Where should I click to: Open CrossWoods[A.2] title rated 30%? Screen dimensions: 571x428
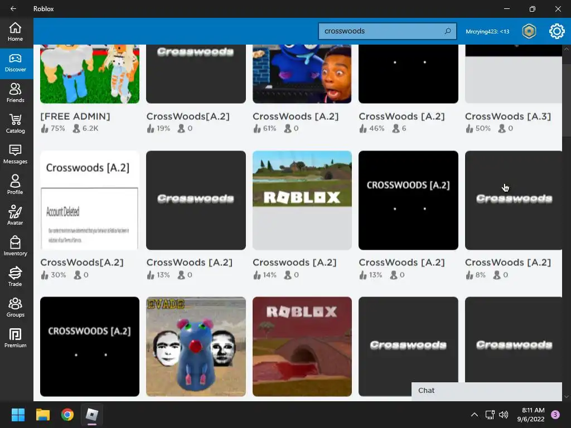82,262
